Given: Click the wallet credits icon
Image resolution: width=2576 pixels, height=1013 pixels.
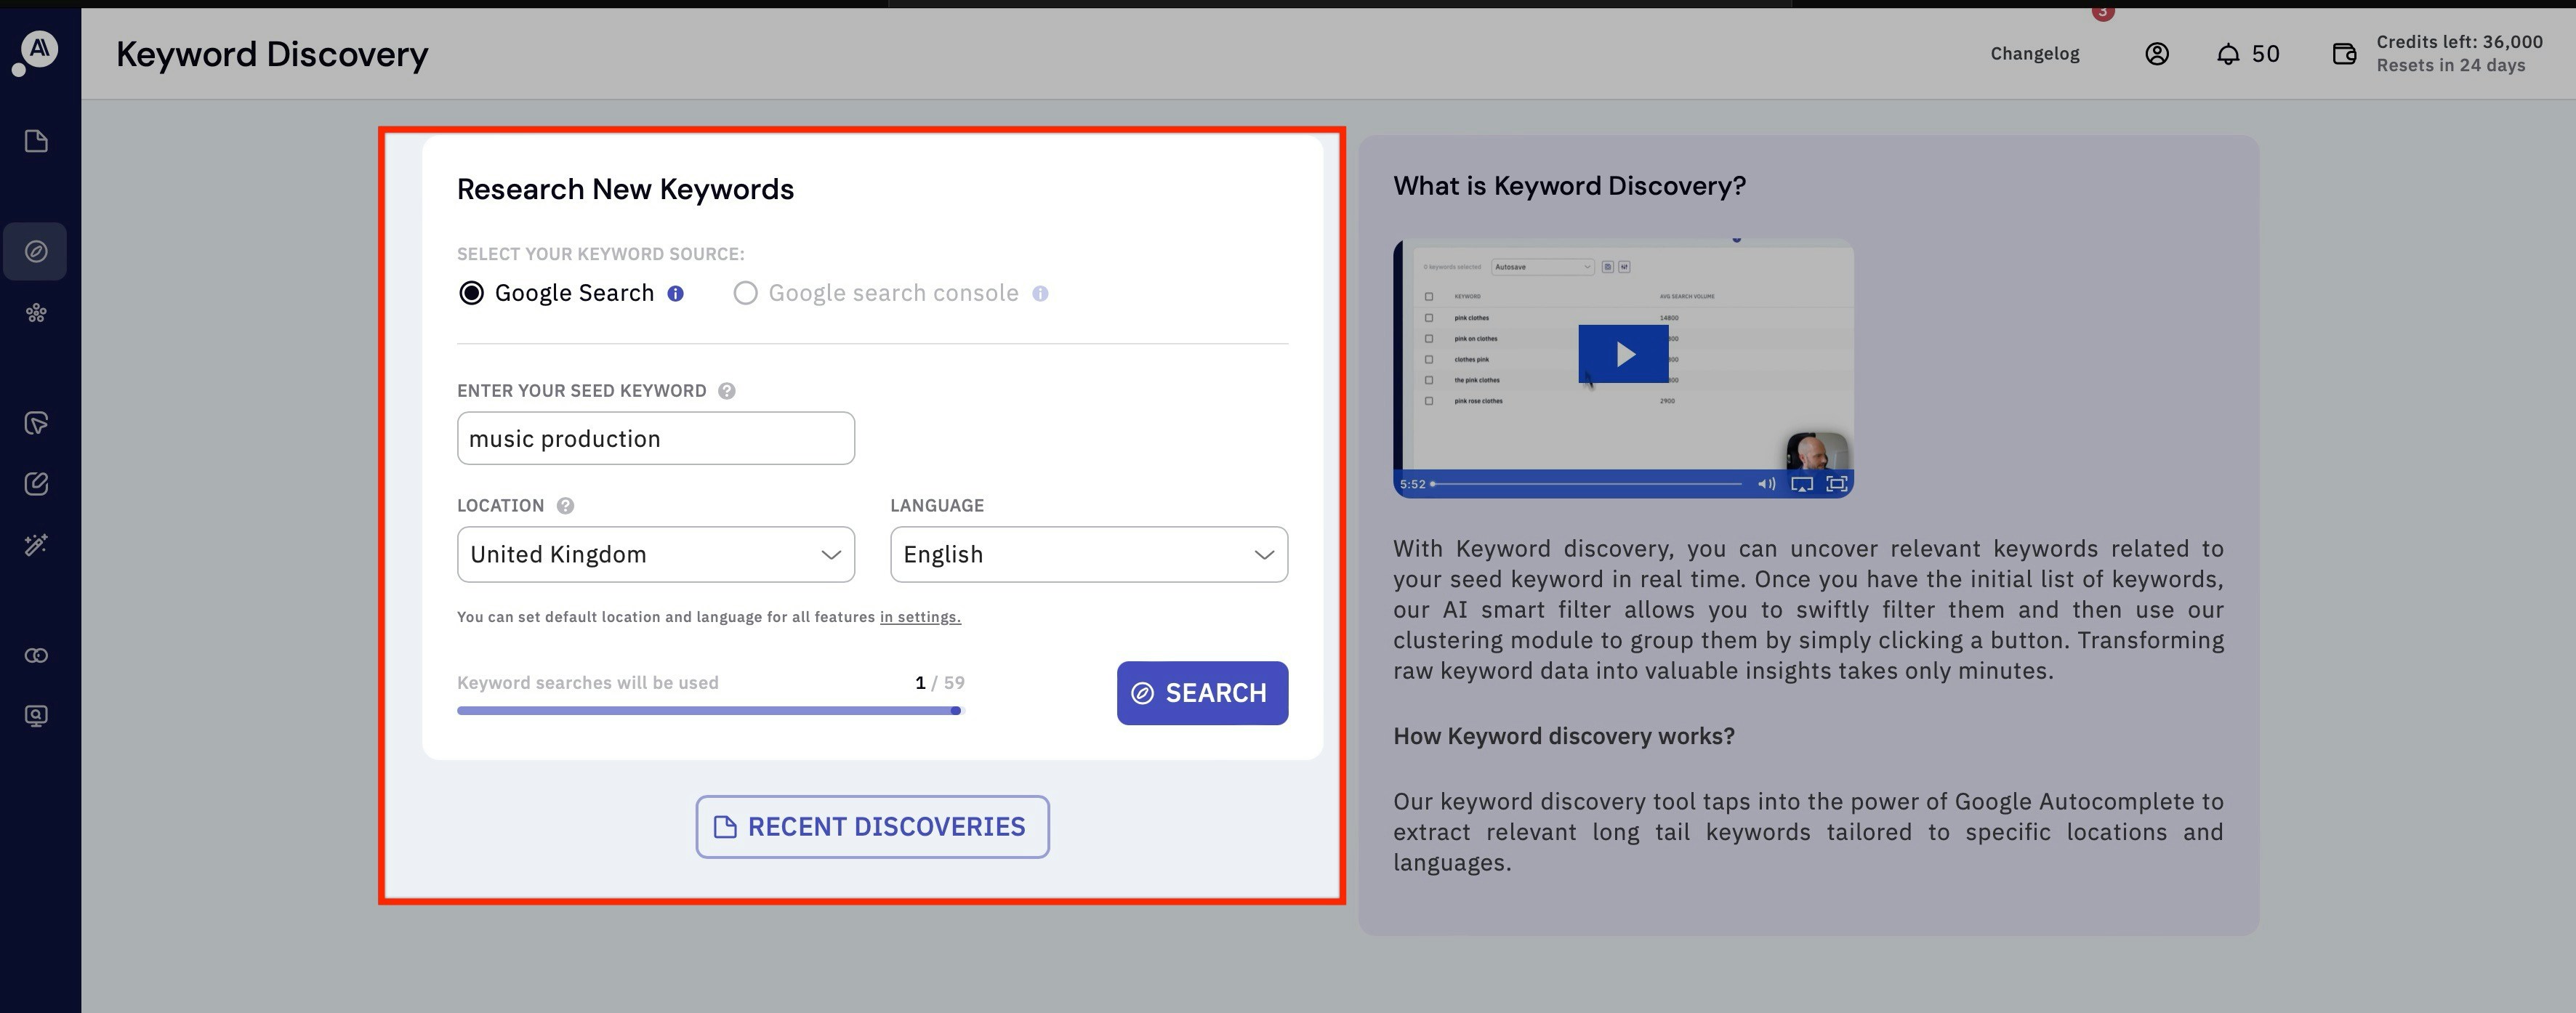Looking at the screenshot, I should pyautogui.click(x=2344, y=54).
